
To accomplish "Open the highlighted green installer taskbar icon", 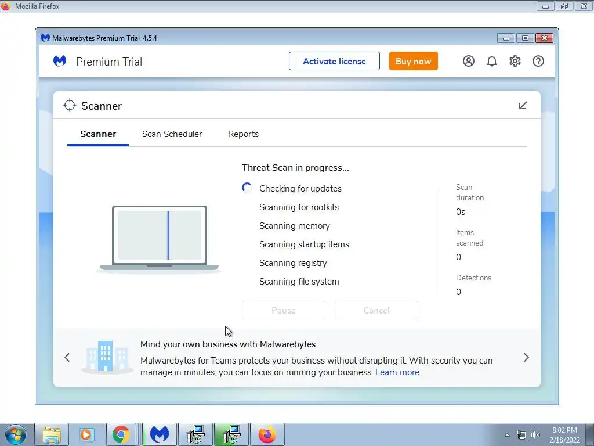I will click(x=231, y=434).
